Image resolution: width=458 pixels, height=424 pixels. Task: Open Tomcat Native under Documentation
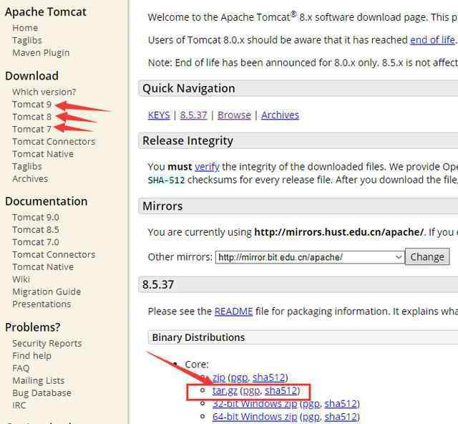click(43, 266)
